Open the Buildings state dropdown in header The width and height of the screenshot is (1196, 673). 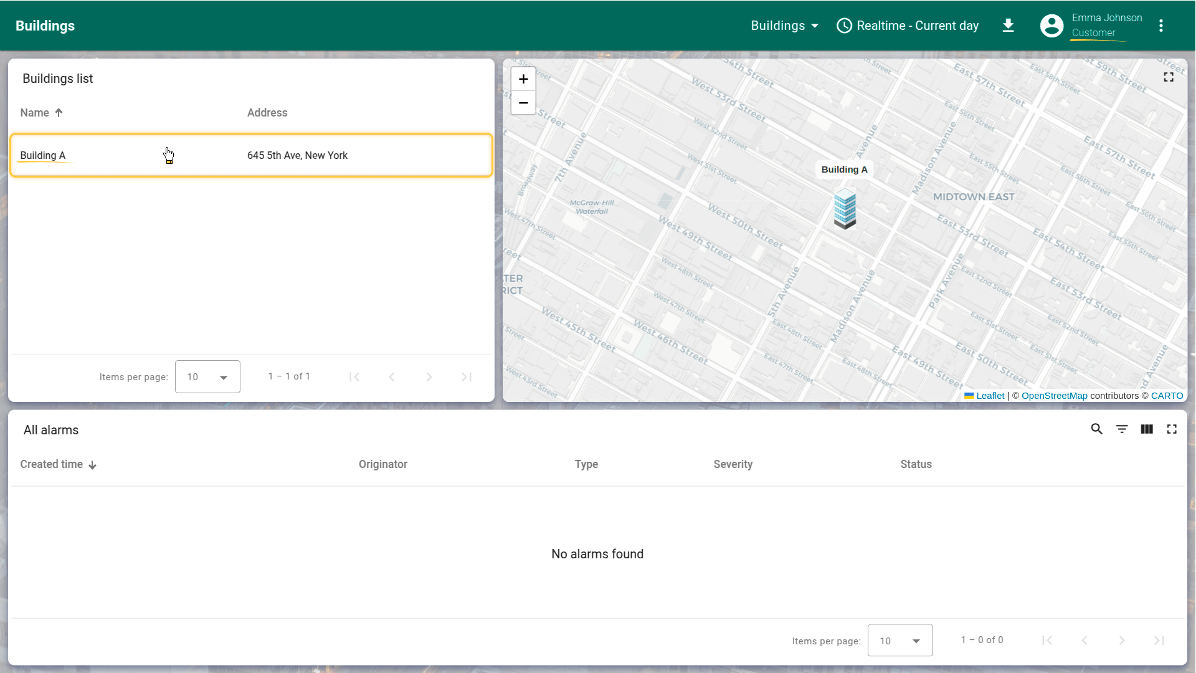pyautogui.click(x=784, y=26)
